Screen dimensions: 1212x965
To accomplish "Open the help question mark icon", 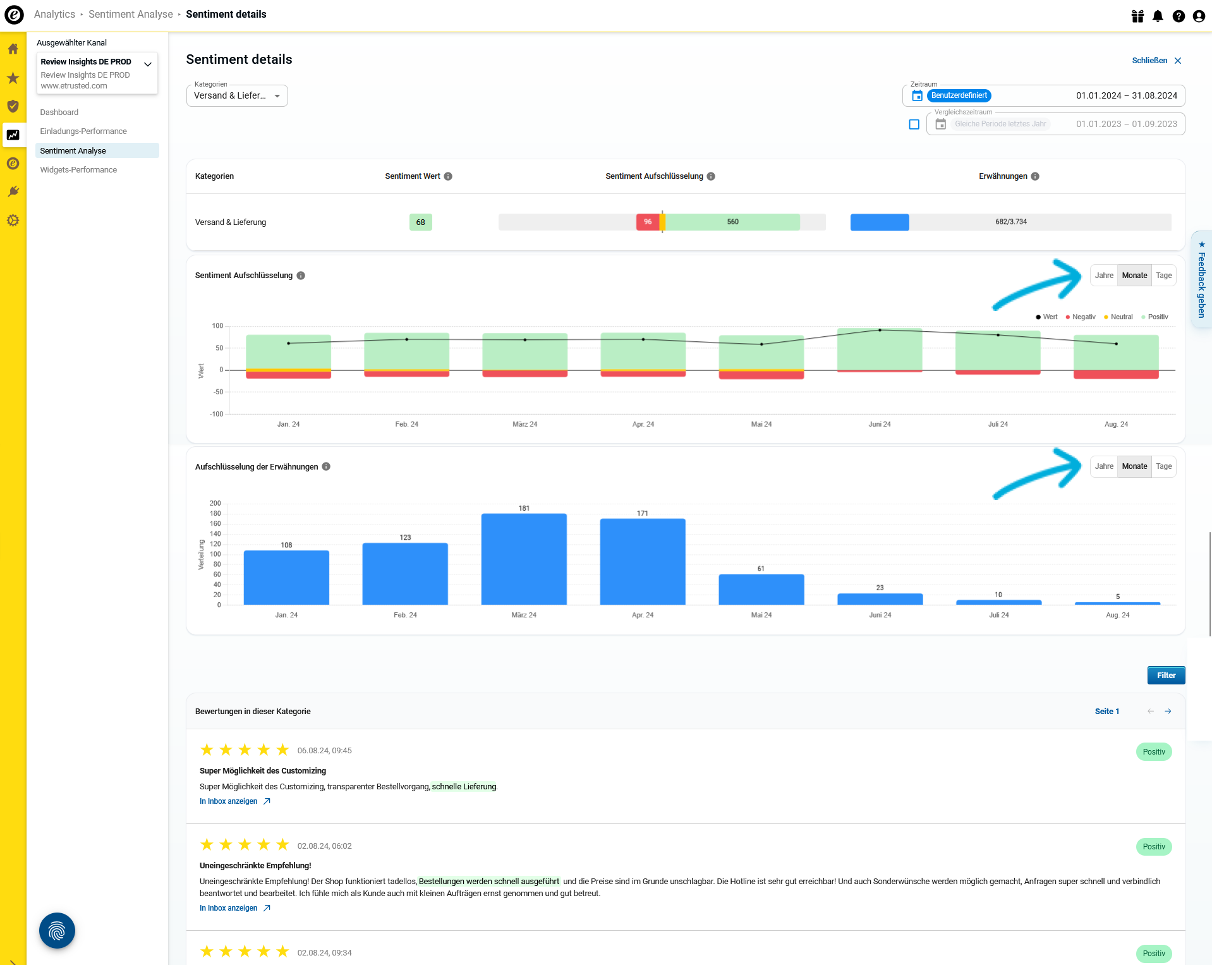I will (x=1179, y=16).
